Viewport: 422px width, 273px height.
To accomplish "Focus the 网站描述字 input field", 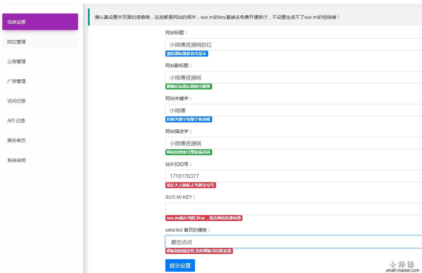I will pos(294,143).
